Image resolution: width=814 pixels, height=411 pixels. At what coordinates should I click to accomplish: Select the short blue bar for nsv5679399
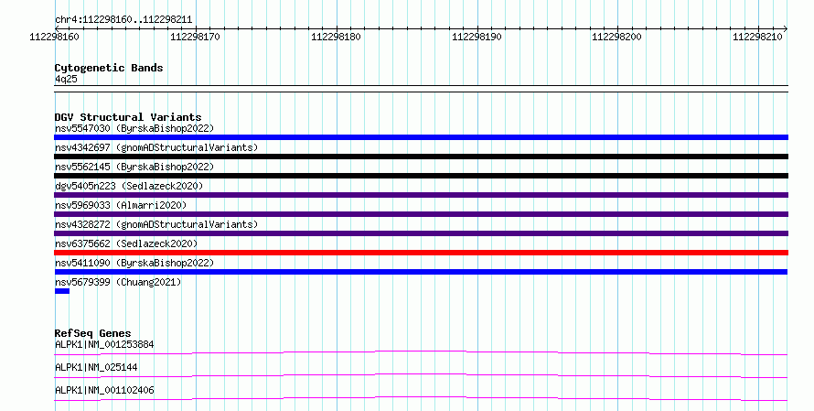62,291
